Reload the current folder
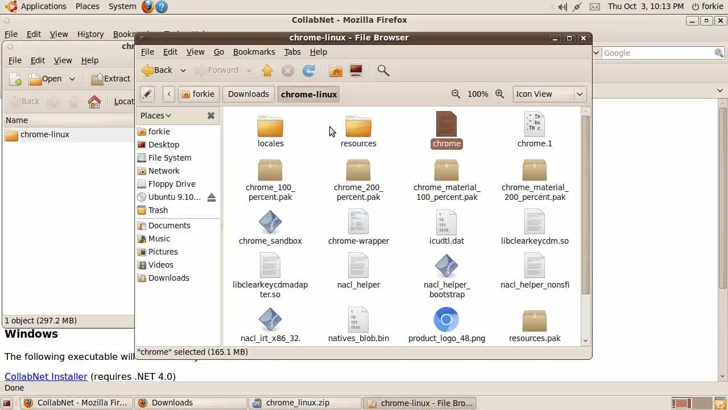This screenshot has width=728, height=410. click(308, 71)
